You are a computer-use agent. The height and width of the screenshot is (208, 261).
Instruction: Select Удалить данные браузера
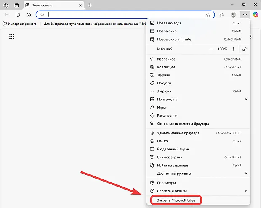(198, 133)
